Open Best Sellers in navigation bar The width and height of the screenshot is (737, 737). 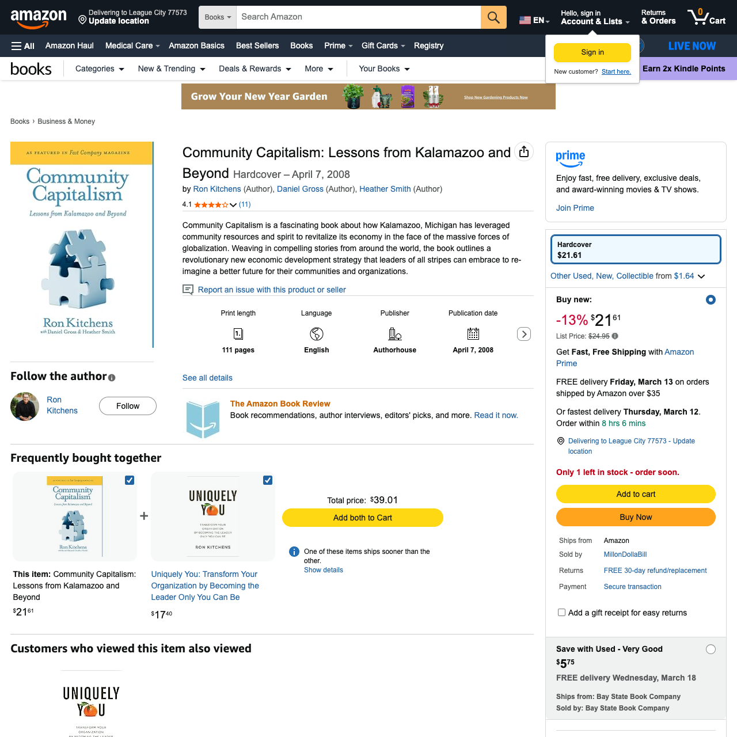(x=257, y=46)
